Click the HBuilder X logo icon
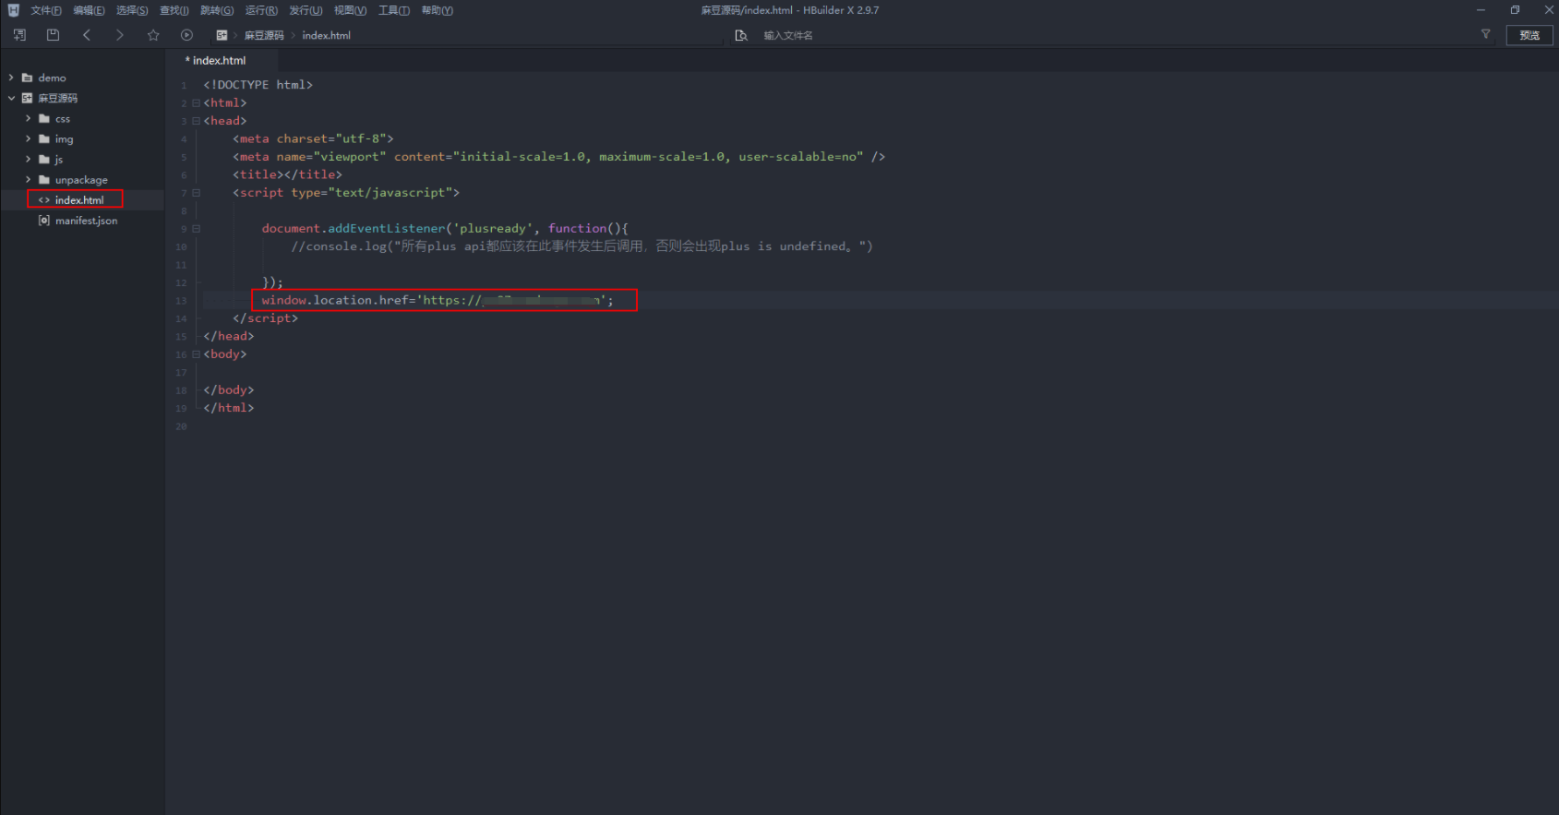 (x=13, y=10)
